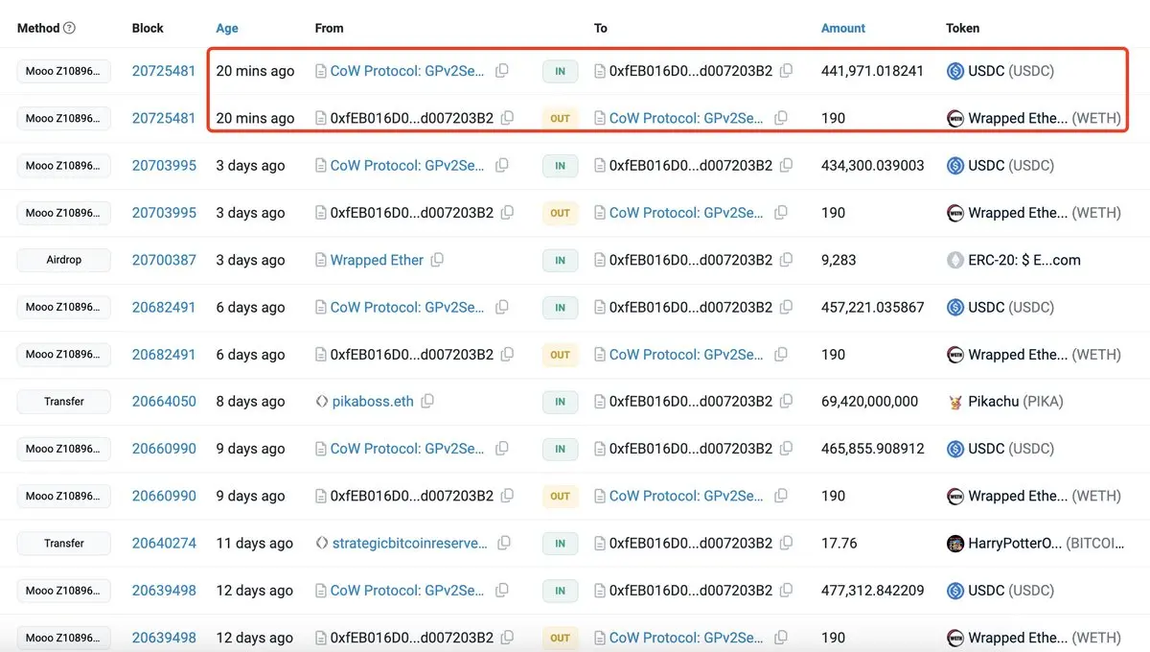
Task: Click Transfer method badge in 17.76 row
Action: coord(64,543)
